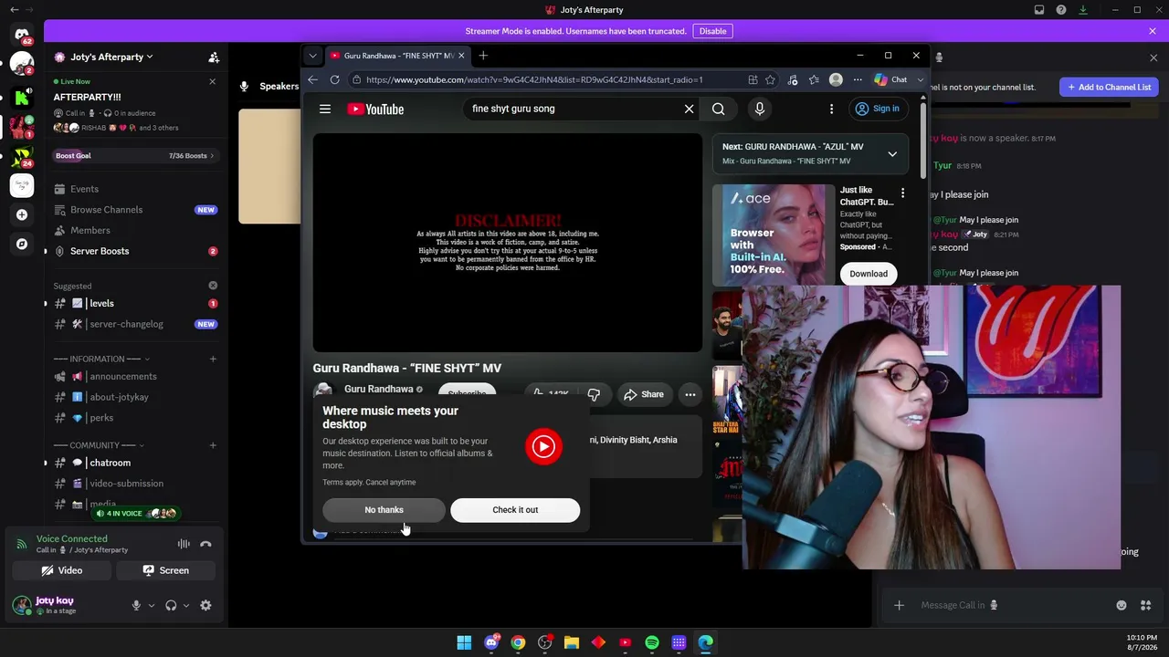The image size is (1169, 657).
Task: Close the Guru Randhawa browser tab
Action: (x=461, y=56)
